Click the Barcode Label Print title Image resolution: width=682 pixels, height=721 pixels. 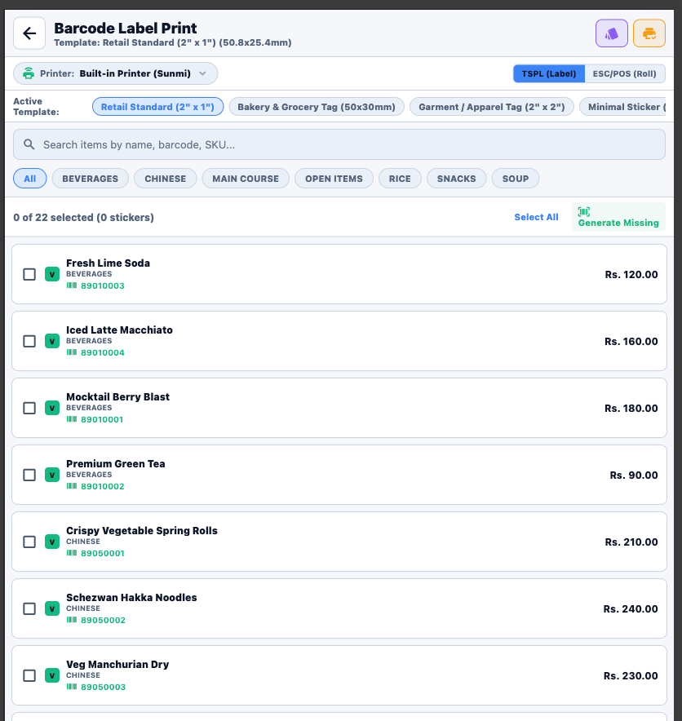click(x=126, y=28)
